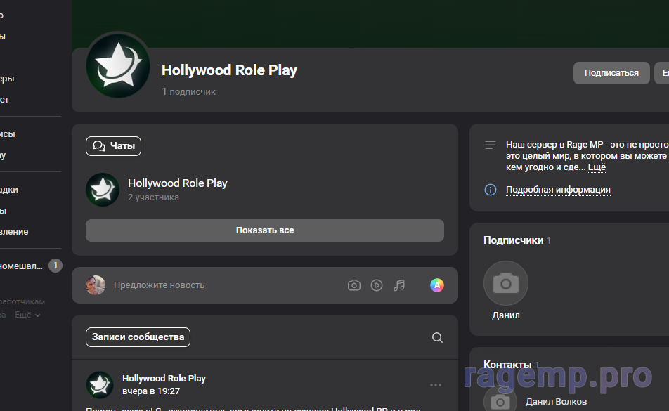Click the info icon beside Подробная информация

coord(491,190)
